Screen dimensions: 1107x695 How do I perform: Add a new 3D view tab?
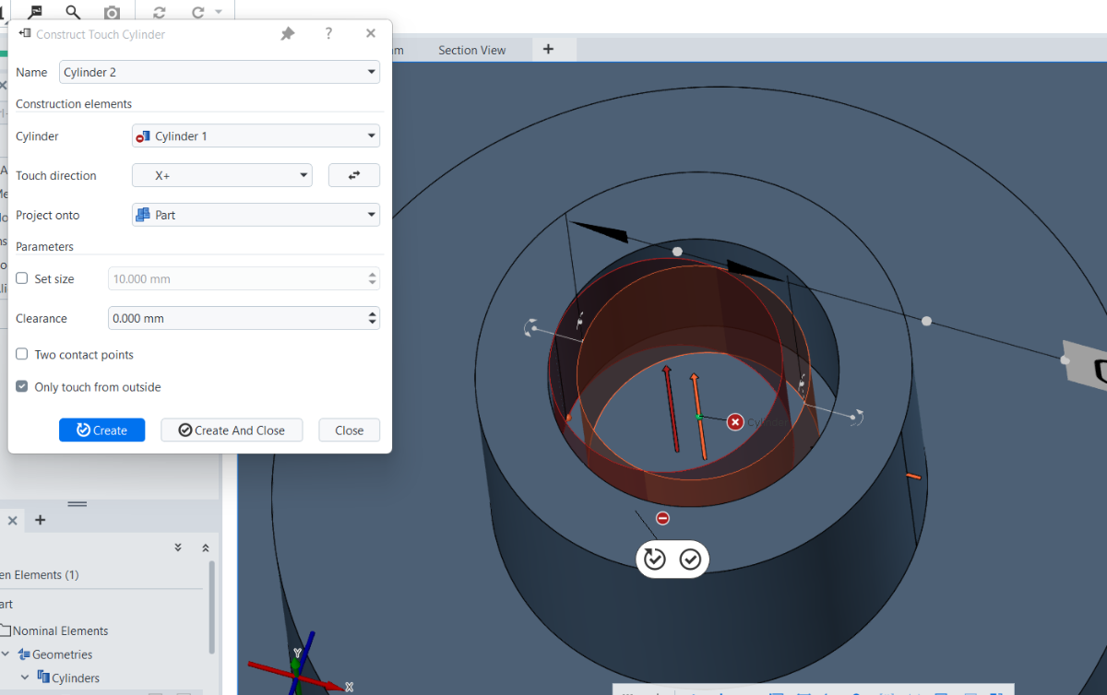(x=548, y=49)
